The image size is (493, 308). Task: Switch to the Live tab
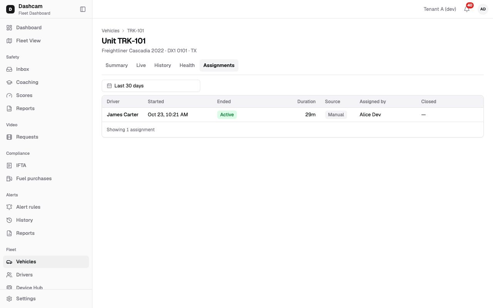point(141,65)
